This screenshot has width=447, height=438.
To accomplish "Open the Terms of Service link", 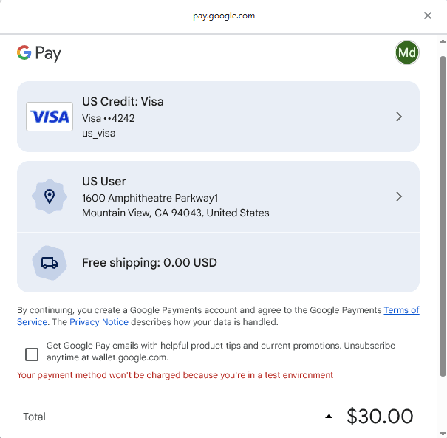I will tap(401, 310).
